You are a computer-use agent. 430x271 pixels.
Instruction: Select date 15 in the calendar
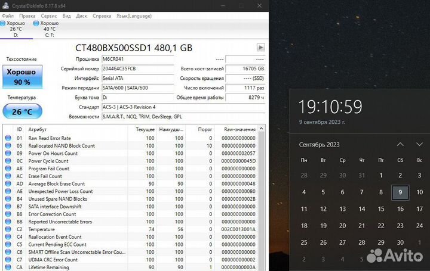click(381, 209)
